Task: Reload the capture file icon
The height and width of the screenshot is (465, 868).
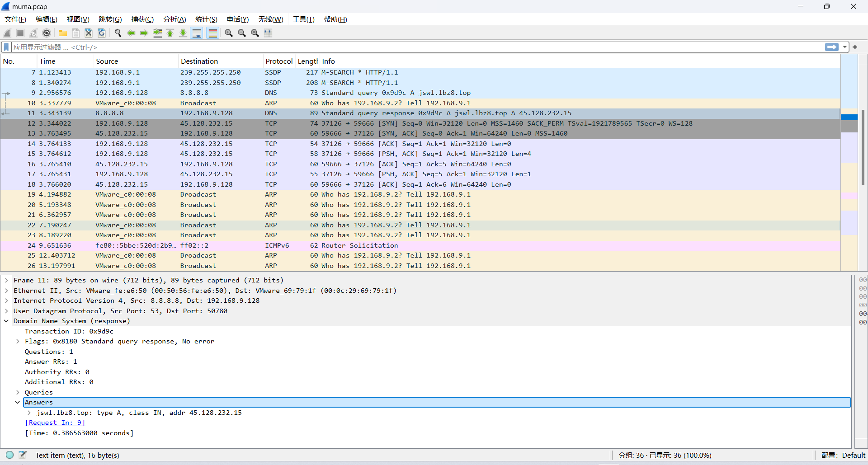Action: coord(102,33)
